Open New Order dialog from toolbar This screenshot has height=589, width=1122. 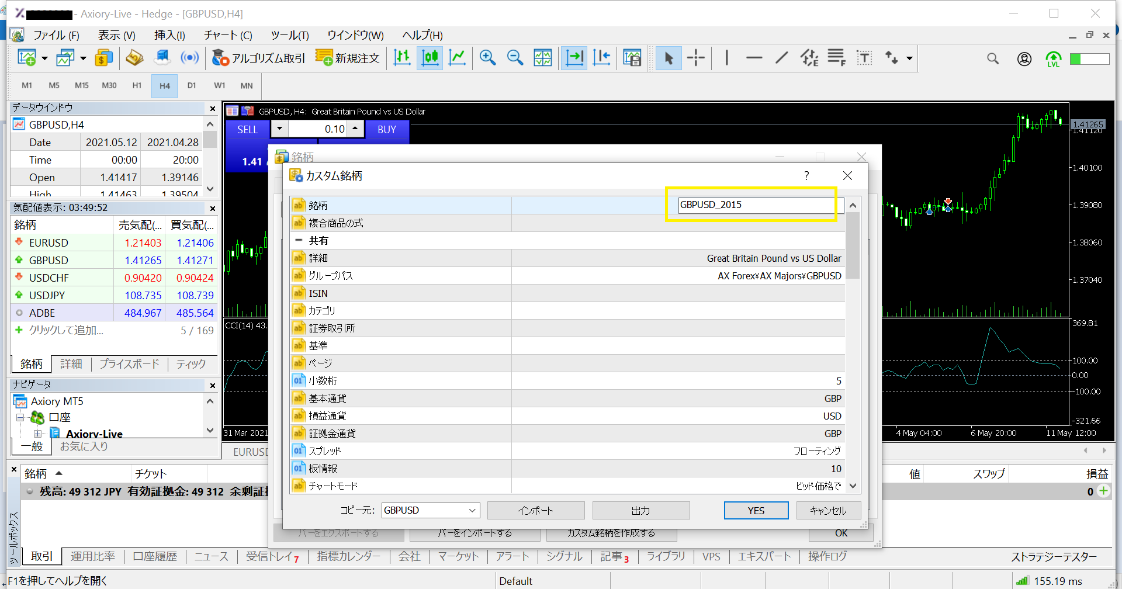point(348,58)
